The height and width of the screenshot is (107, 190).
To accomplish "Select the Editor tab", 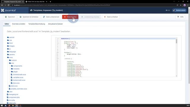I will (x=7, y=24).
